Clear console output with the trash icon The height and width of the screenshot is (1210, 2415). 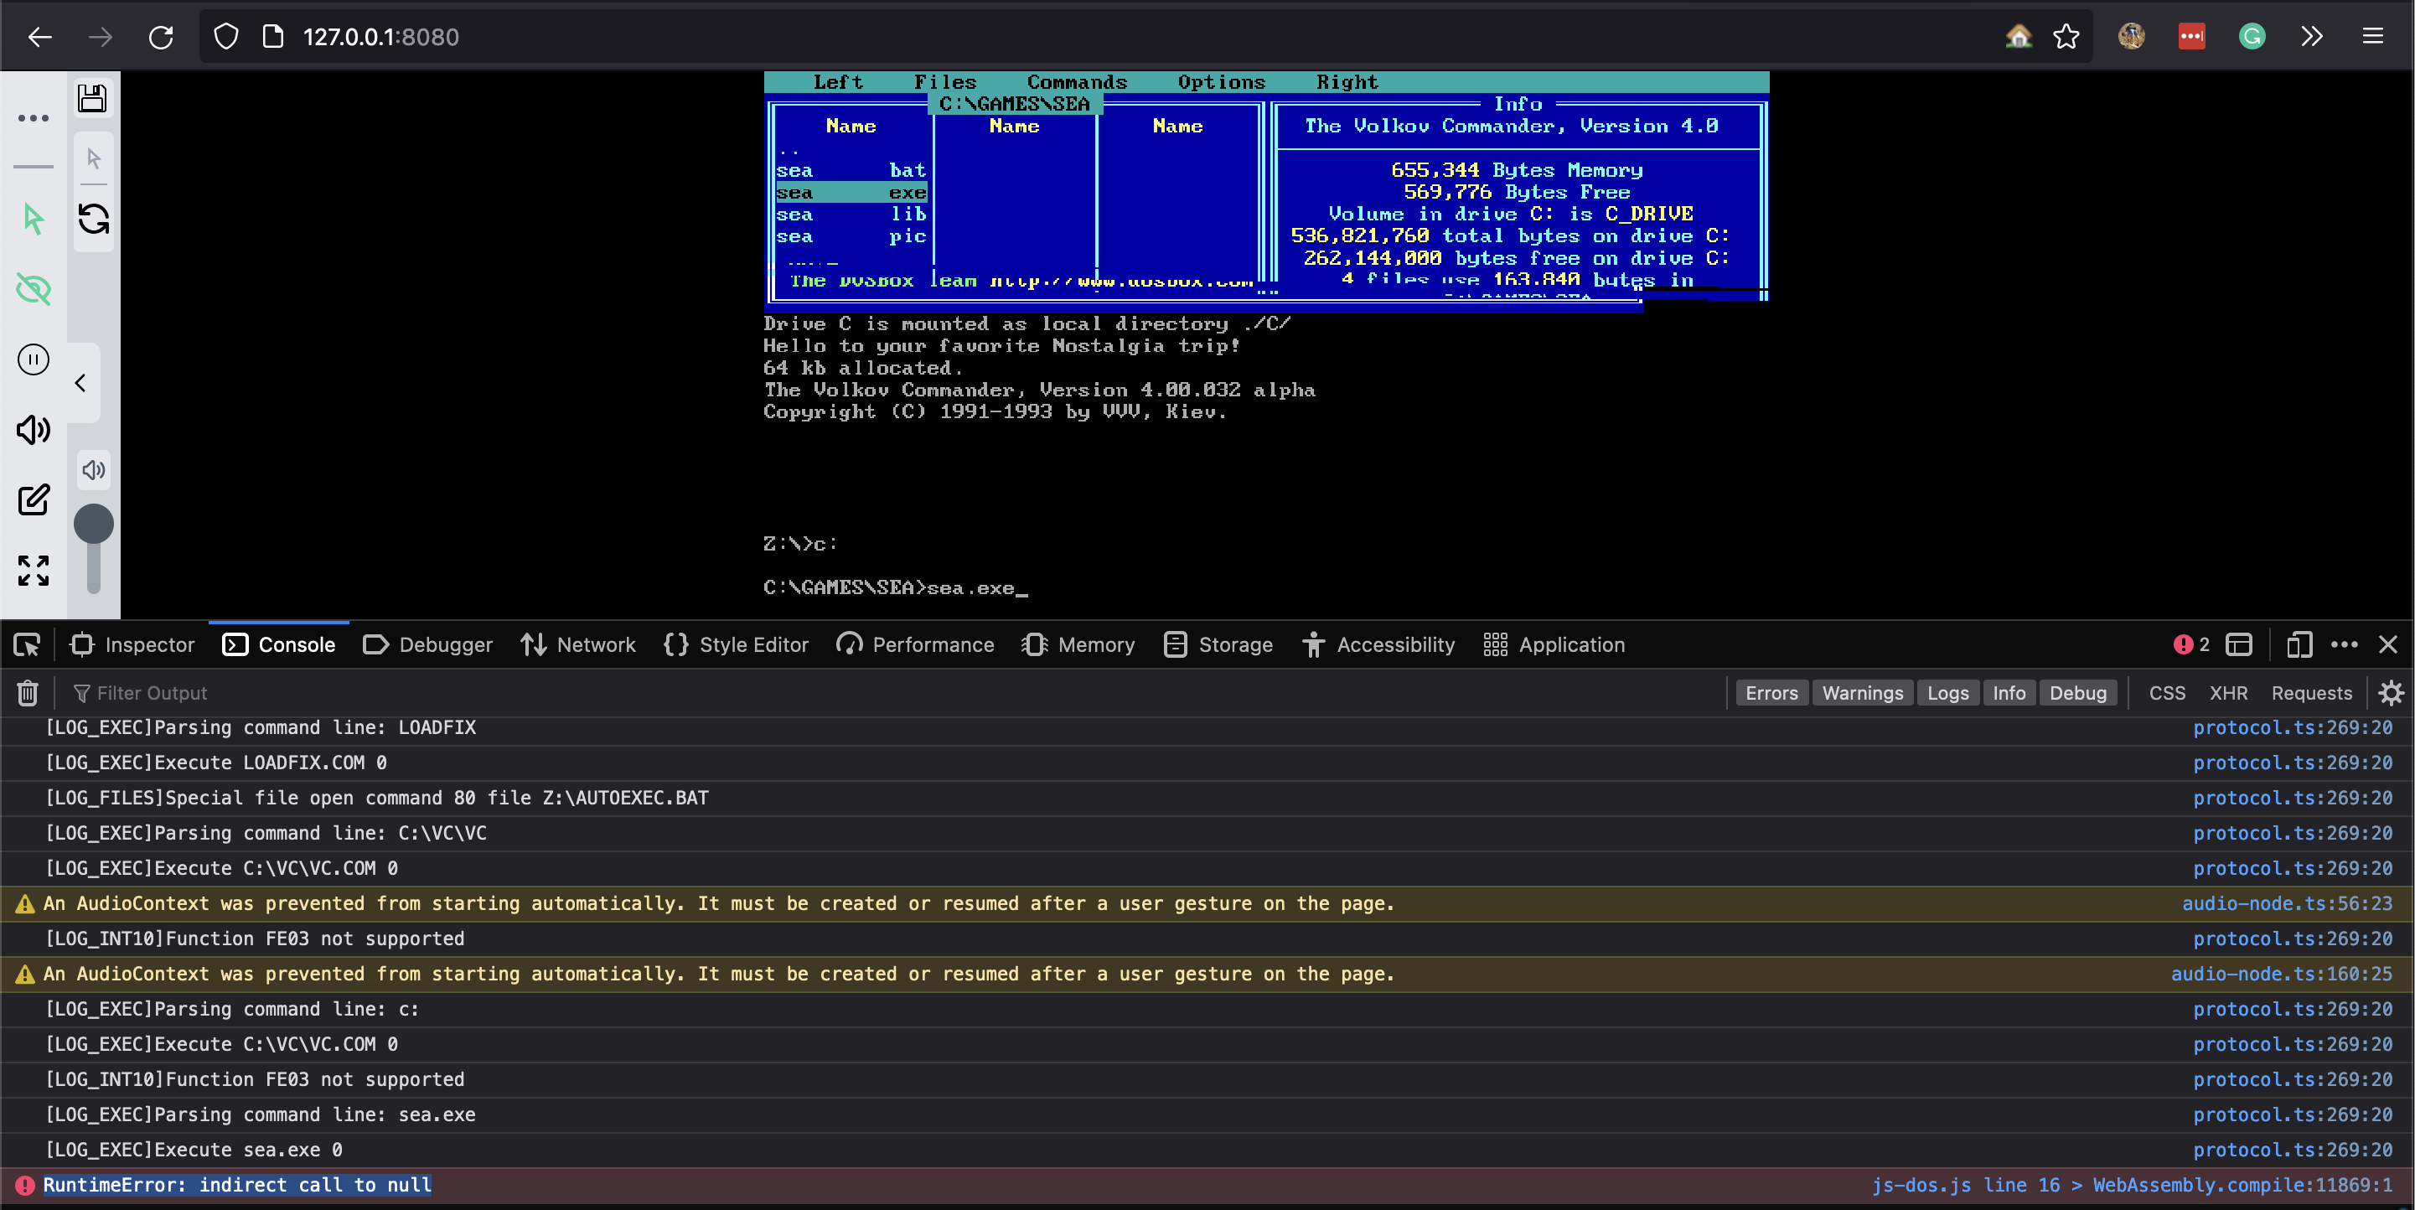pyautogui.click(x=27, y=693)
